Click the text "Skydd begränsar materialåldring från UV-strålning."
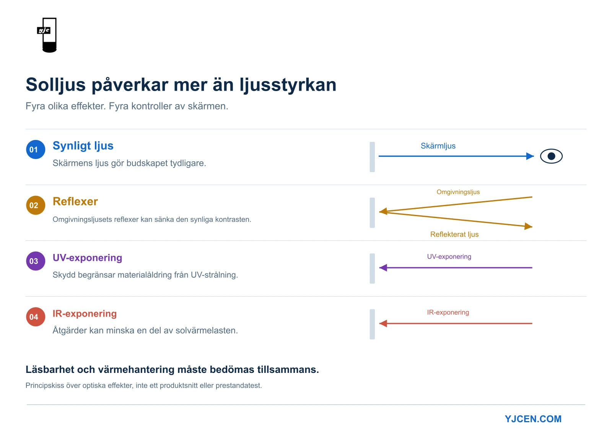 click(x=145, y=275)
